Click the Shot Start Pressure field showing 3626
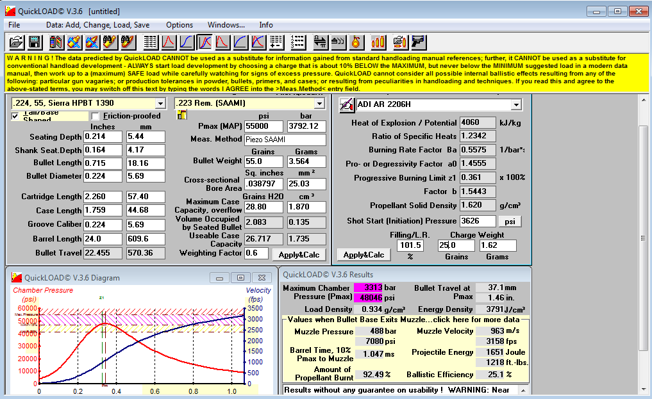The width and height of the screenshot is (652, 399). 478,222
